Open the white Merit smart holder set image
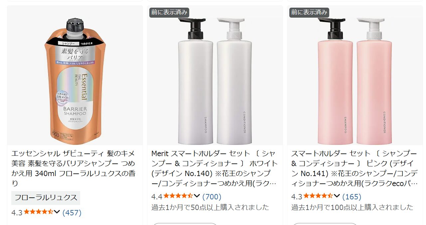This screenshot has width=426, height=225. pos(215,75)
